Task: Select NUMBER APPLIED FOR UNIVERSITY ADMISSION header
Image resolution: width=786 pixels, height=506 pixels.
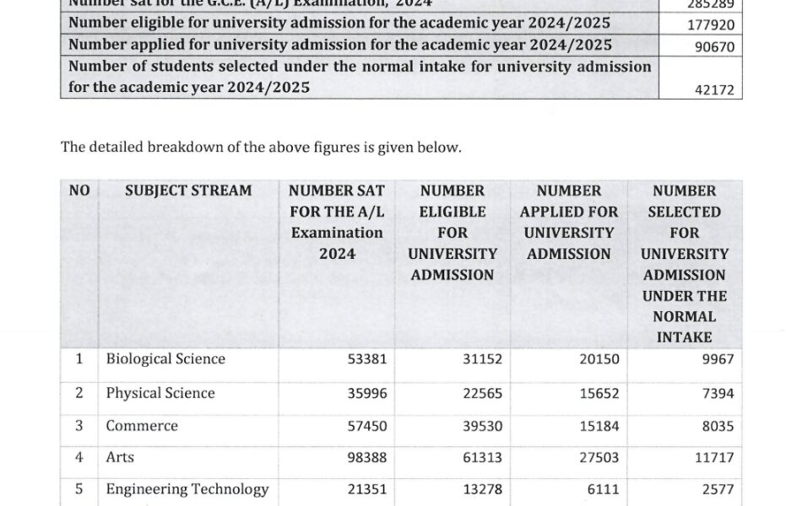Action: pyautogui.click(x=568, y=222)
